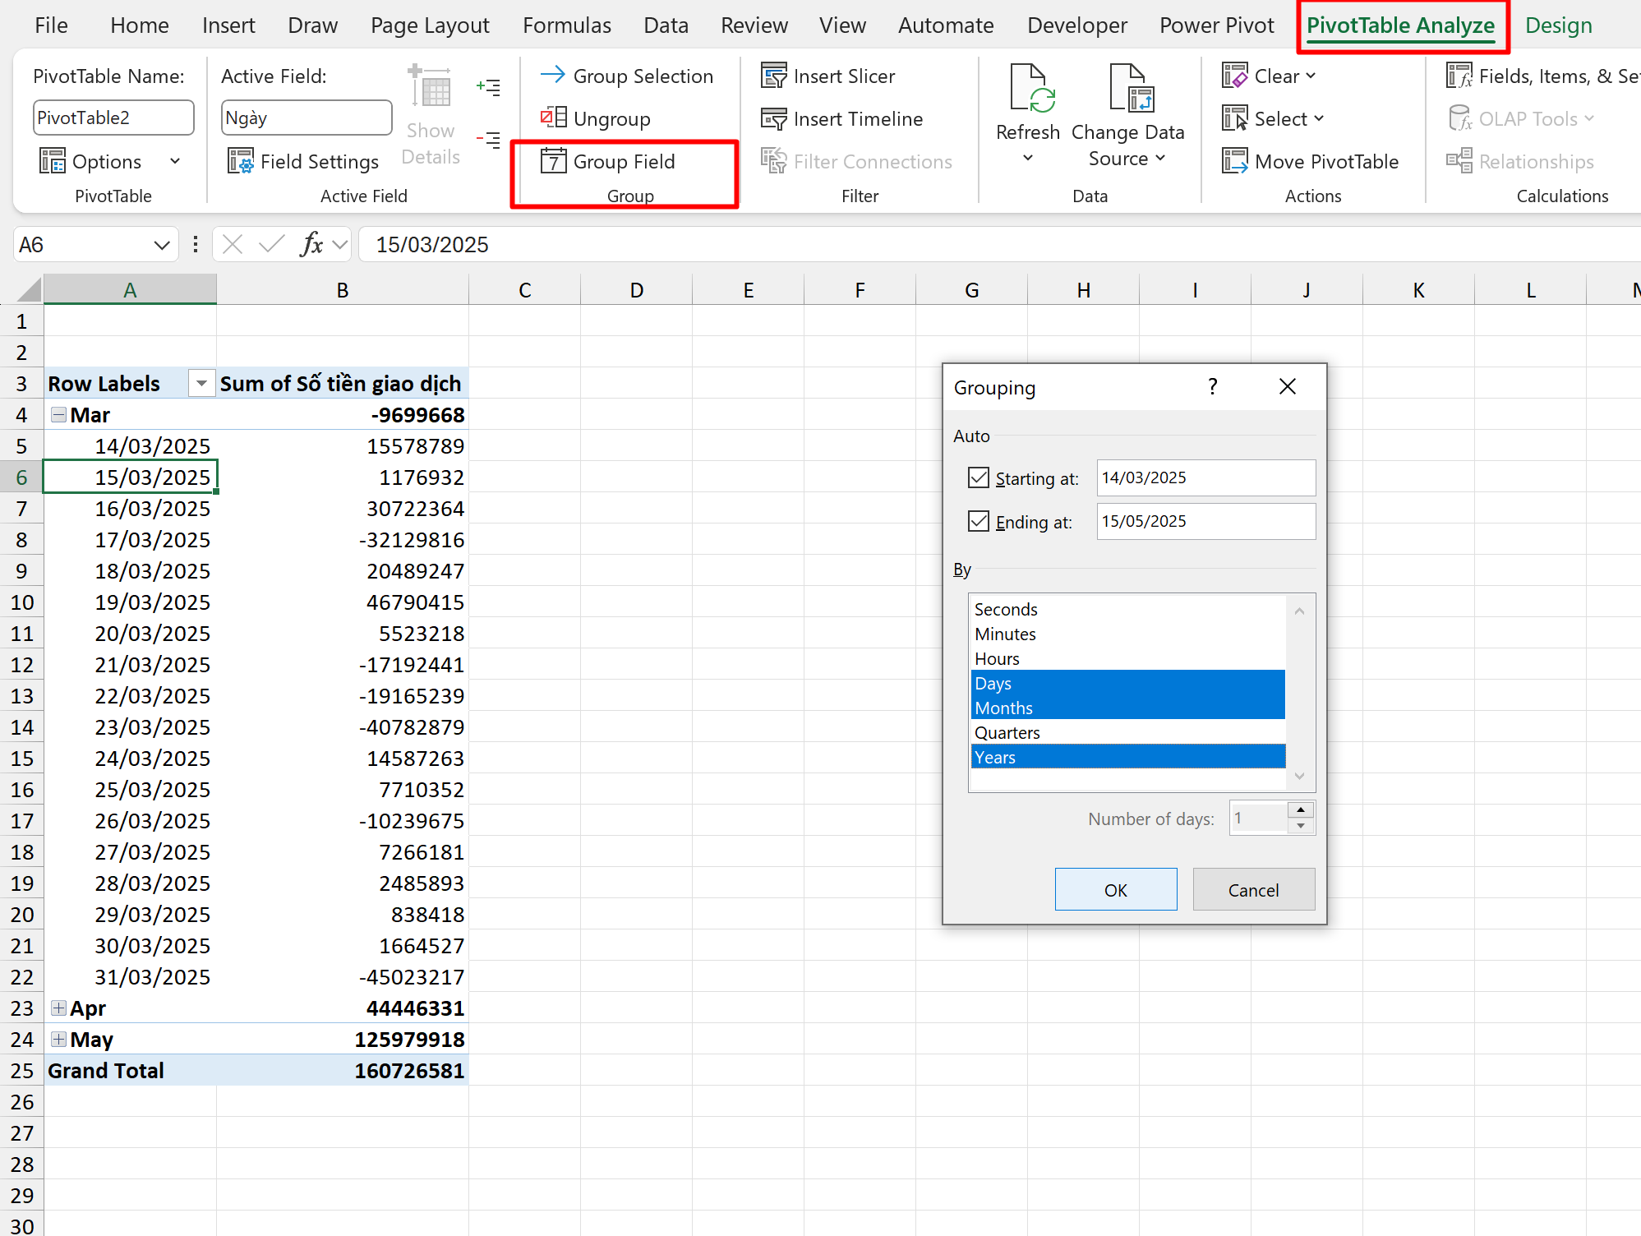Open the Clear dropdown menu

pos(1283,76)
